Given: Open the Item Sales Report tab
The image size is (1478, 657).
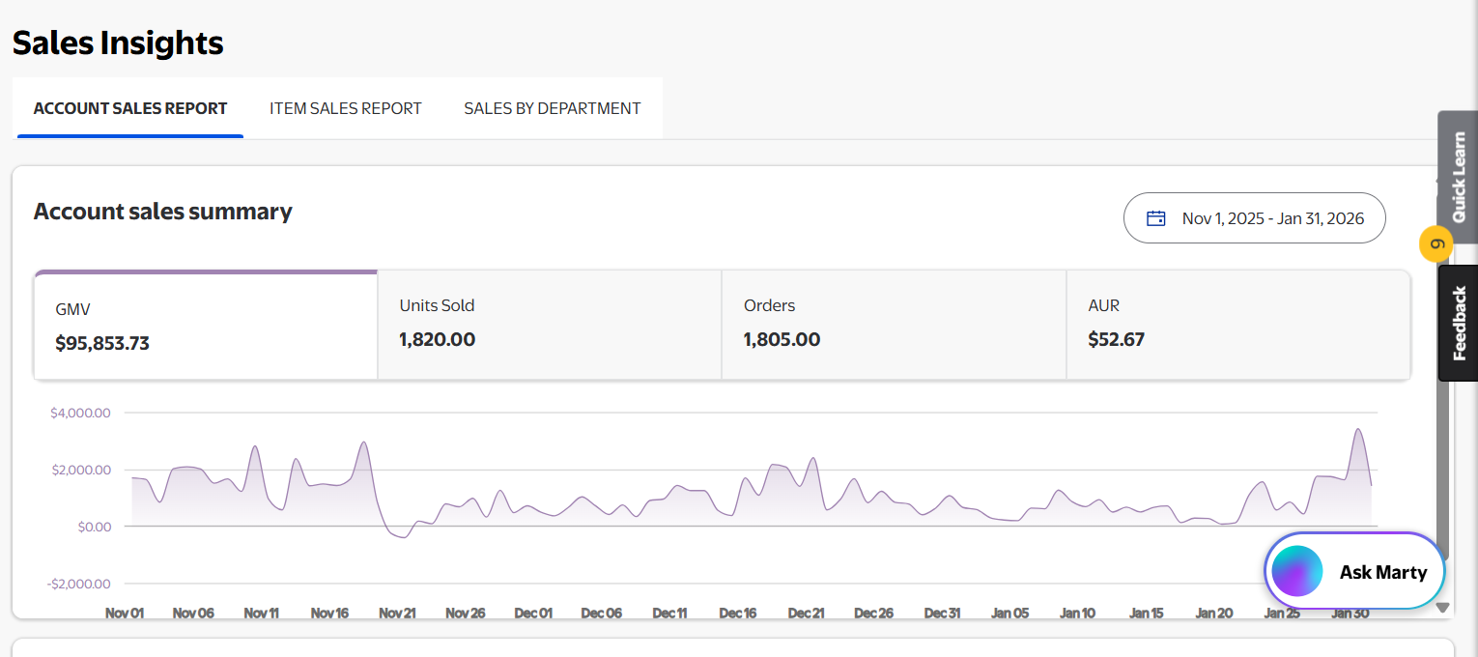Looking at the screenshot, I should (345, 108).
